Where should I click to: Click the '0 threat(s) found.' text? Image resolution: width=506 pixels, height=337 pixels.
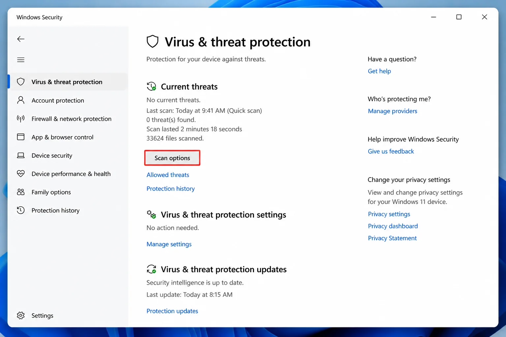point(171,120)
